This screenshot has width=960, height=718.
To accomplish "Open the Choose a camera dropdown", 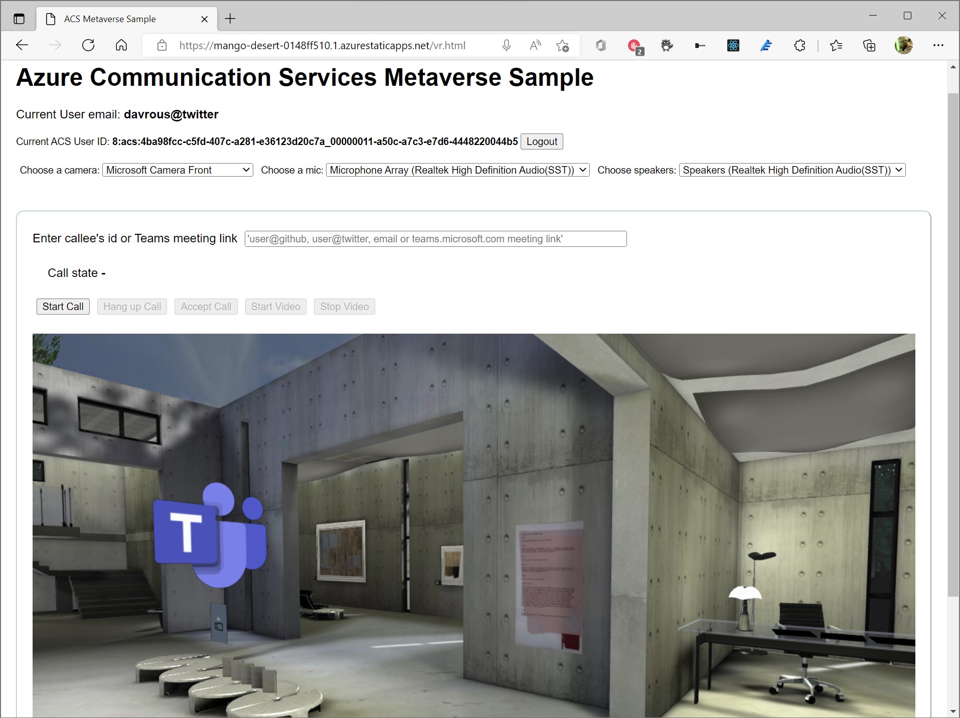I will point(178,170).
